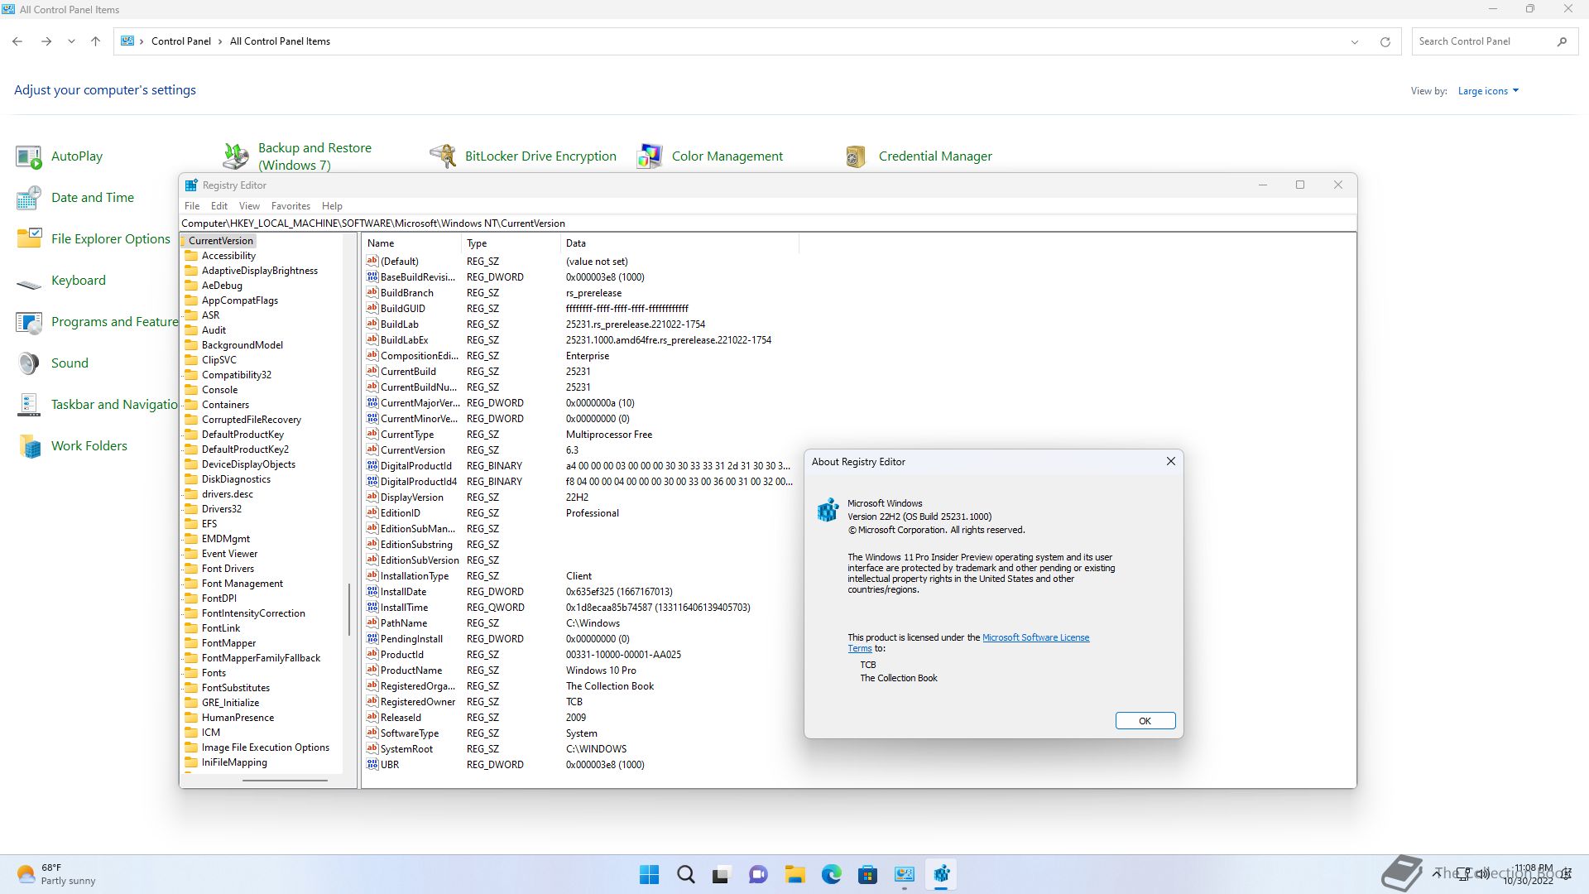Image resolution: width=1589 pixels, height=894 pixels.
Task: Click the registry tree vertical scrollbar
Action: click(349, 609)
